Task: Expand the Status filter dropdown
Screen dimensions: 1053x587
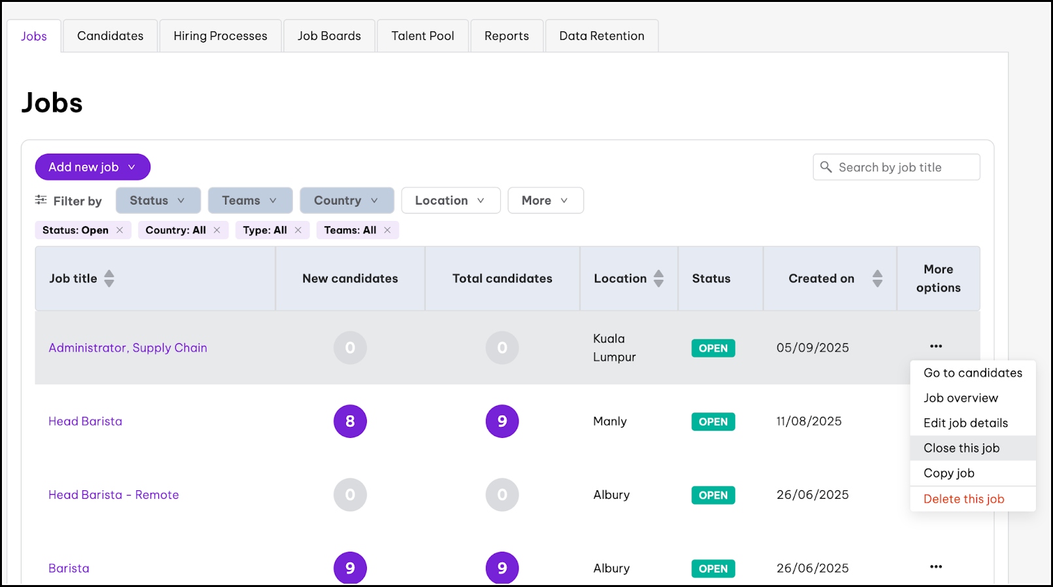Action: pyautogui.click(x=158, y=201)
